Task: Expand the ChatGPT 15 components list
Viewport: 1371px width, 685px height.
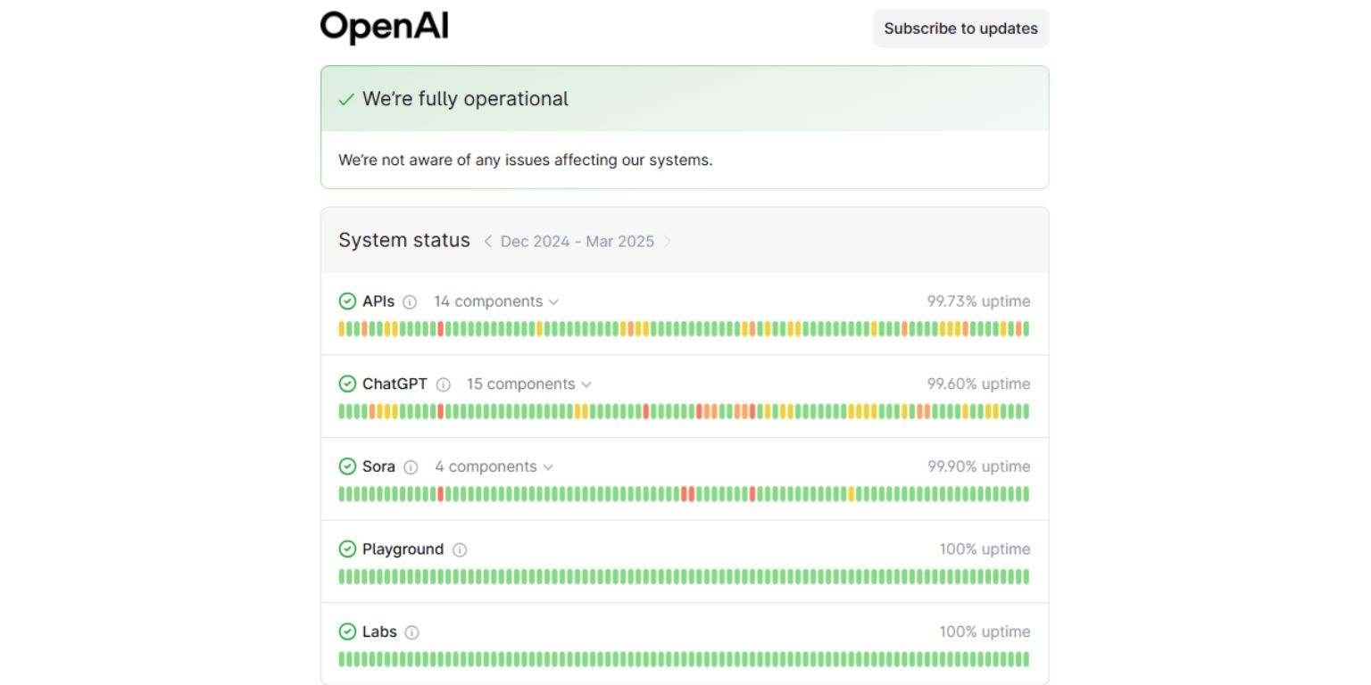Action: 529,384
